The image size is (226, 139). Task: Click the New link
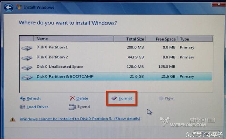[169, 98]
